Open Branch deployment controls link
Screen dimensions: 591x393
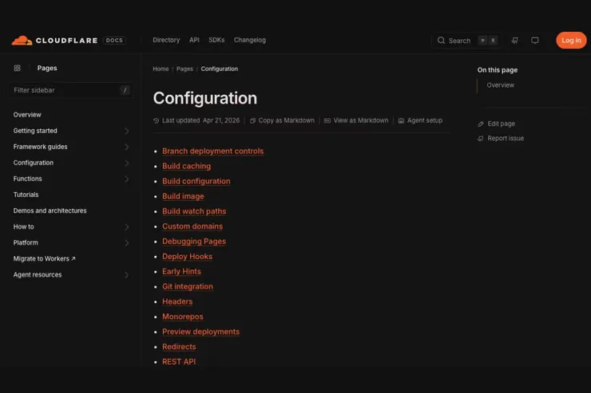click(213, 151)
